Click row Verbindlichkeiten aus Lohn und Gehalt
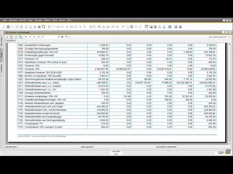This screenshot has width=233, height=174. click(117, 106)
